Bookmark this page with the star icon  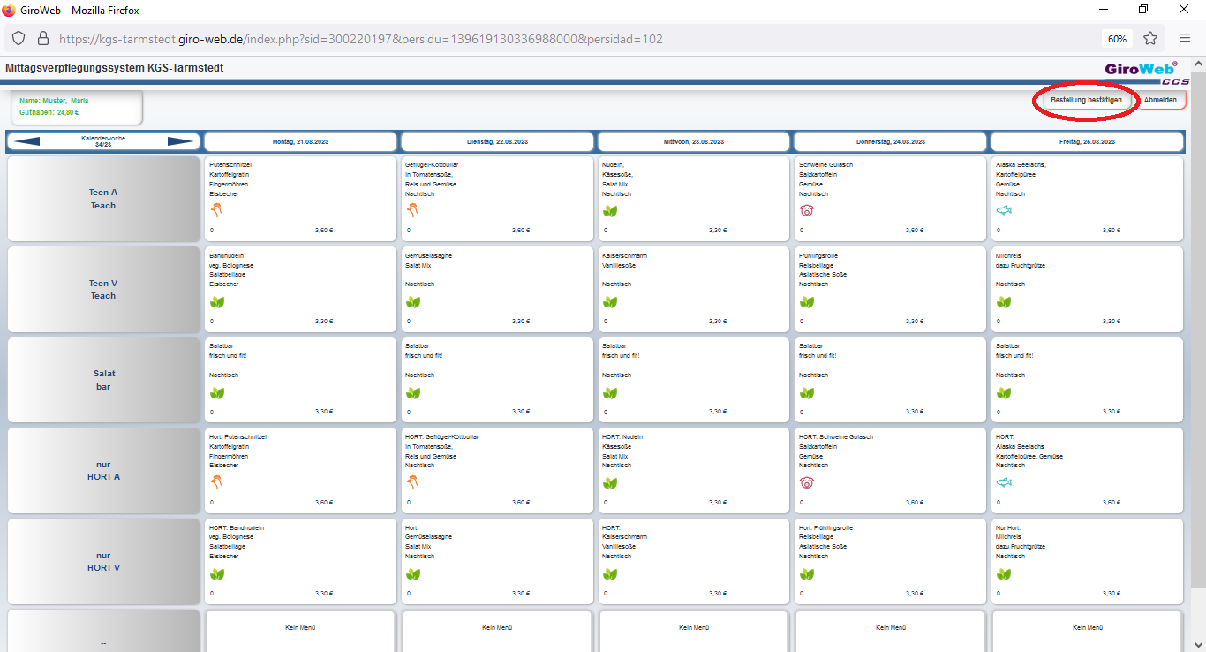click(x=1150, y=39)
